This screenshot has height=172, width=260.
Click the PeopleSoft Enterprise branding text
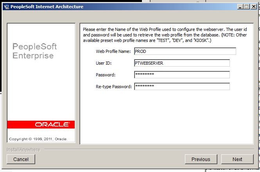click(34, 51)
